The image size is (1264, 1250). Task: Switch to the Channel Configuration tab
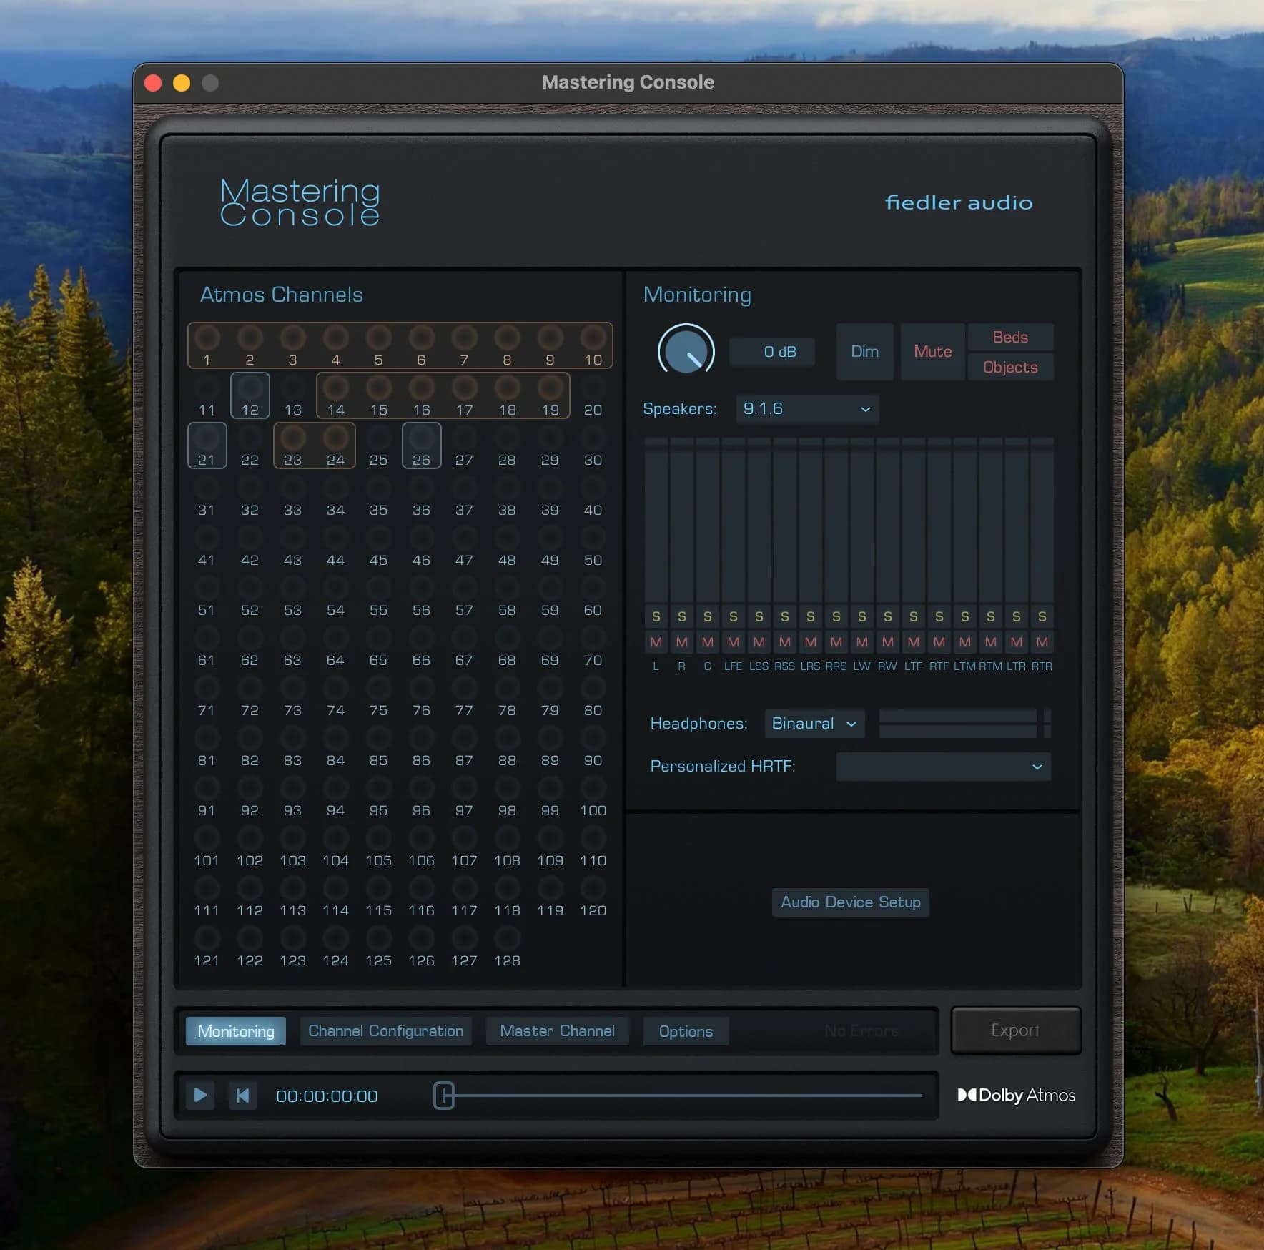(x=385, y=1030)
